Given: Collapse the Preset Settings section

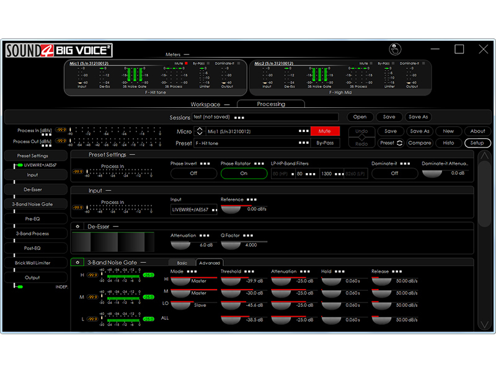Looking at the screenshot, I should [133, 154].
